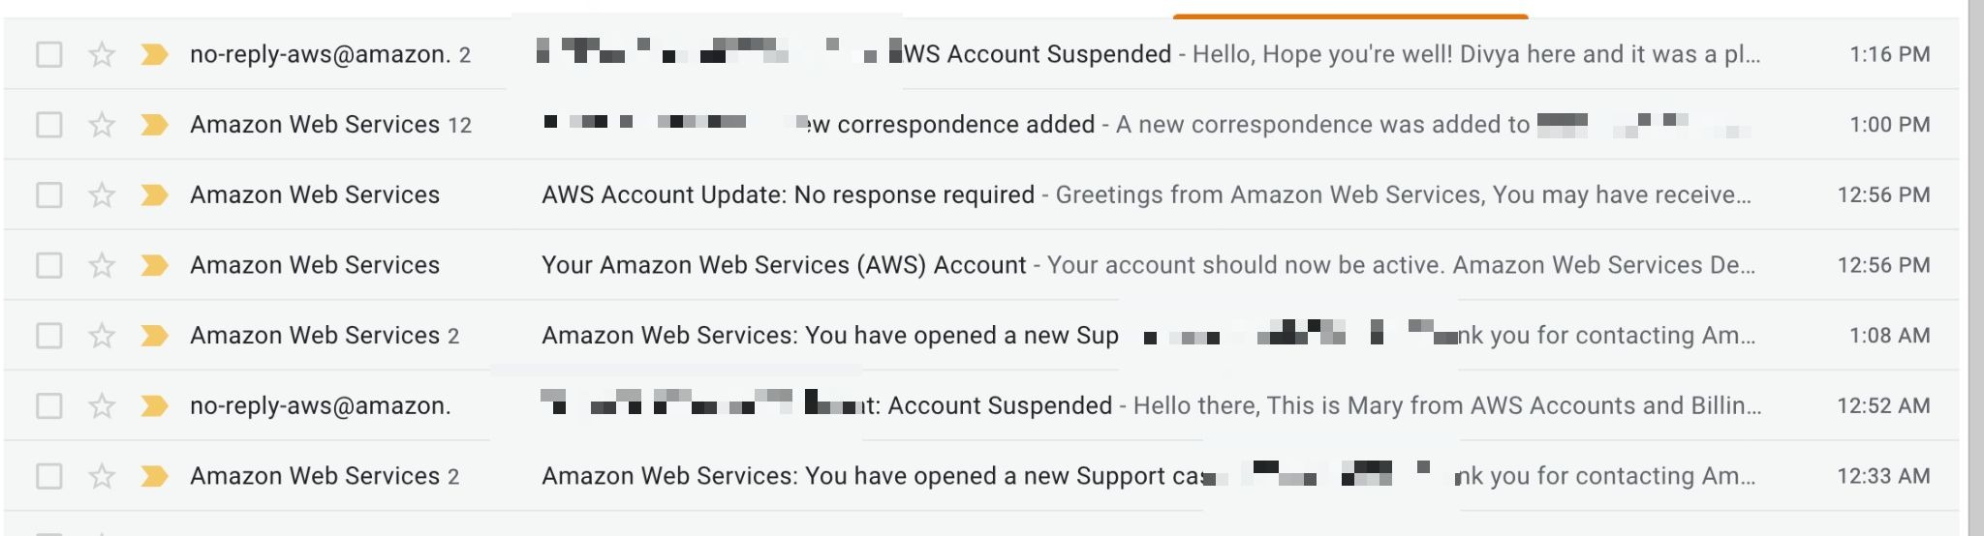Star 'Your Amazon Web Services (AWS) Account' email
Screen dimensions: 1984x536
tap(102, 265)
